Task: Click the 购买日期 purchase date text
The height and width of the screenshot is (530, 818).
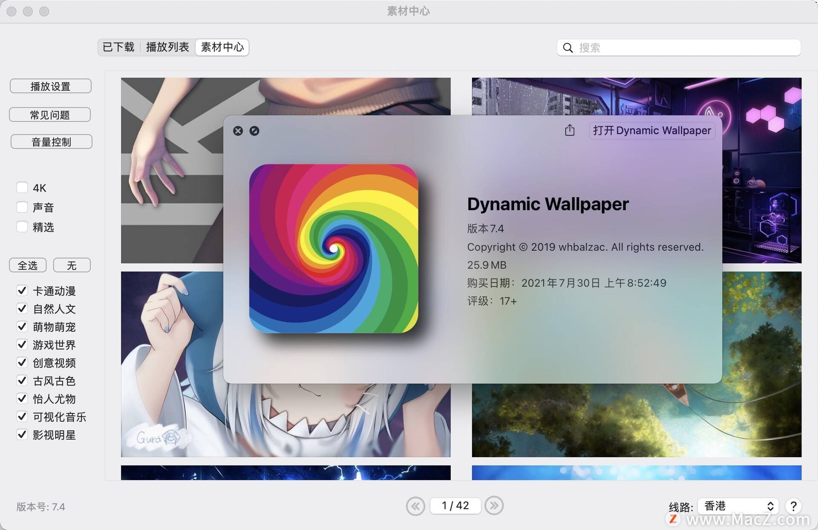Action: [567, 283]
